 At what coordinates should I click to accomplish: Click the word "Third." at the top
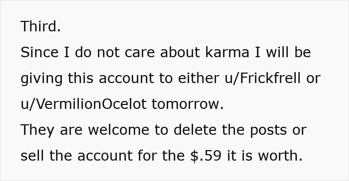40,26
